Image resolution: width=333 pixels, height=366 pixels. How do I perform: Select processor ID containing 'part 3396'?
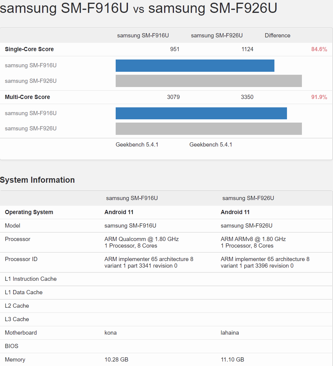point(265,263)
